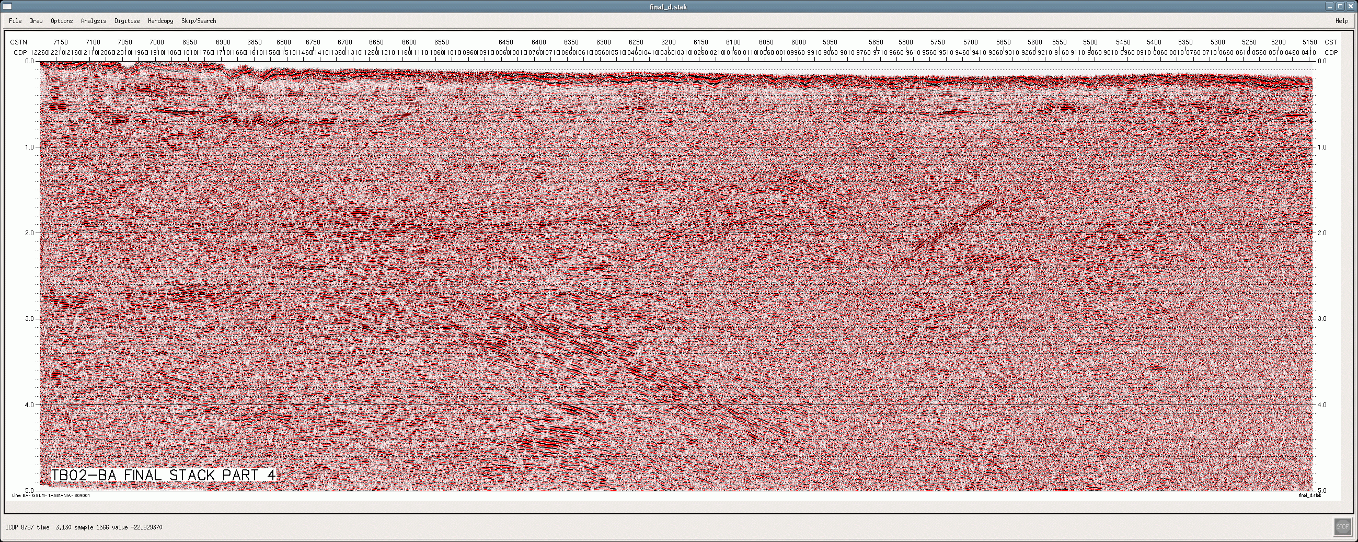Click station label 7150 on CSTN axis
Screen dimensions: 1358x542
(61, 42)
